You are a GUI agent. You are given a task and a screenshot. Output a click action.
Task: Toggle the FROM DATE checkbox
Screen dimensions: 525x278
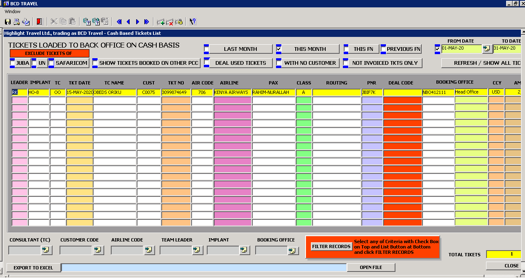[x=437, y=49]
